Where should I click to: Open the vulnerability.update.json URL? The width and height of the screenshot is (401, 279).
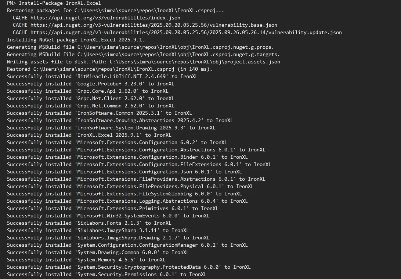coord(186,32)
